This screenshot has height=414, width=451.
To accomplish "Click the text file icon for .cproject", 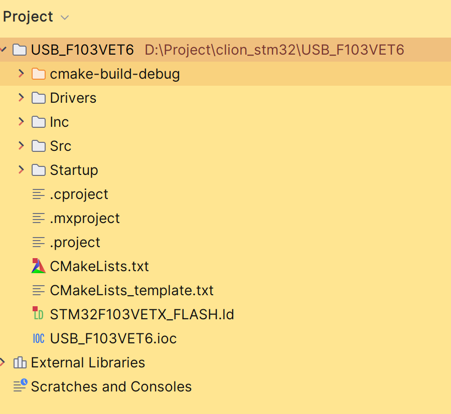I will [x=38, y=194].
